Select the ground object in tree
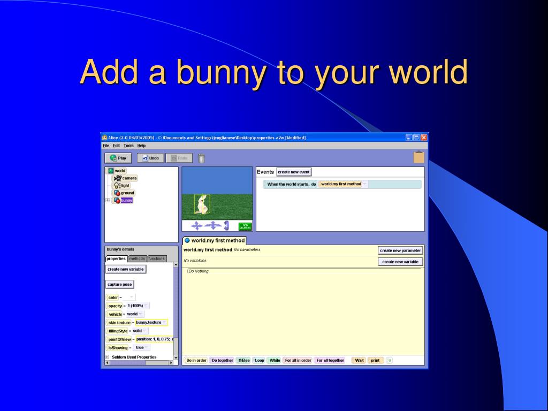The width and height of the screenshot is (548, 411). (x=124, y=193)
